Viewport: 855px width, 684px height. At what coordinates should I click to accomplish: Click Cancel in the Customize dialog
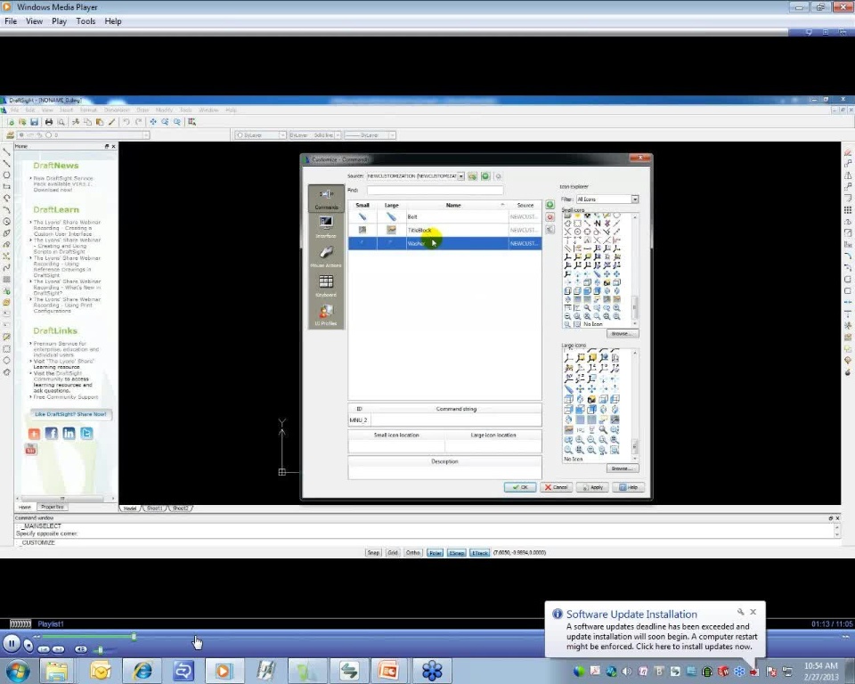click(556, 487)
